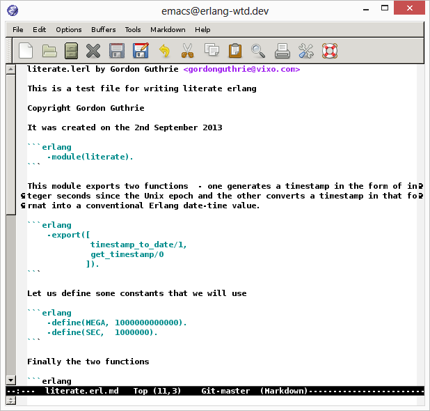Click 'This is a test file' line
This screenshot has height=411, width=430.
pos(142,88)
